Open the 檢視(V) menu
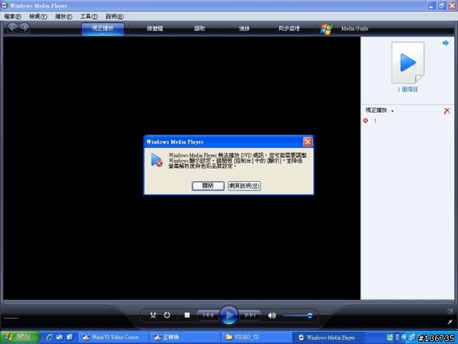The image size is (458, 344). (x=38, y=16)
